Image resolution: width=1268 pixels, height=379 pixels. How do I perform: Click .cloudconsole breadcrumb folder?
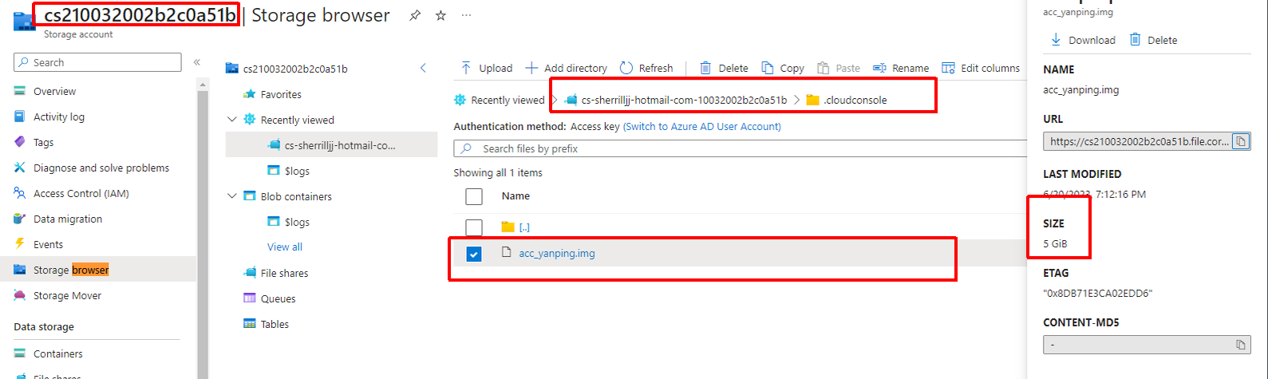(855, 101)
